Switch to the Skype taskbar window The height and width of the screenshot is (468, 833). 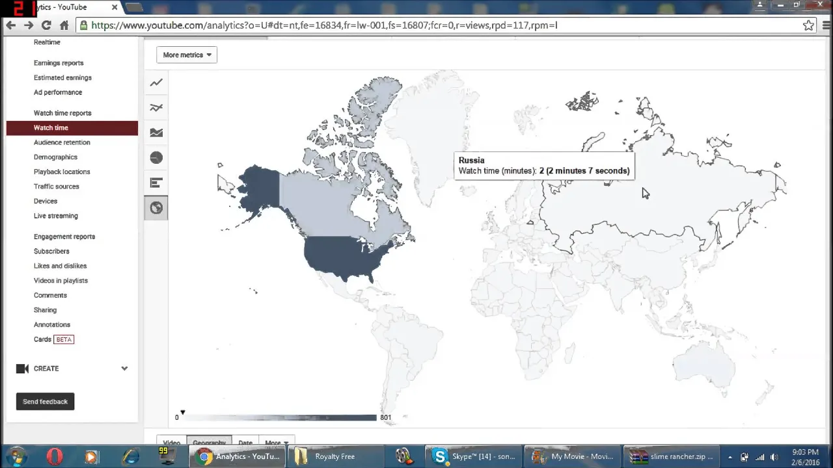tap(474, 456)
